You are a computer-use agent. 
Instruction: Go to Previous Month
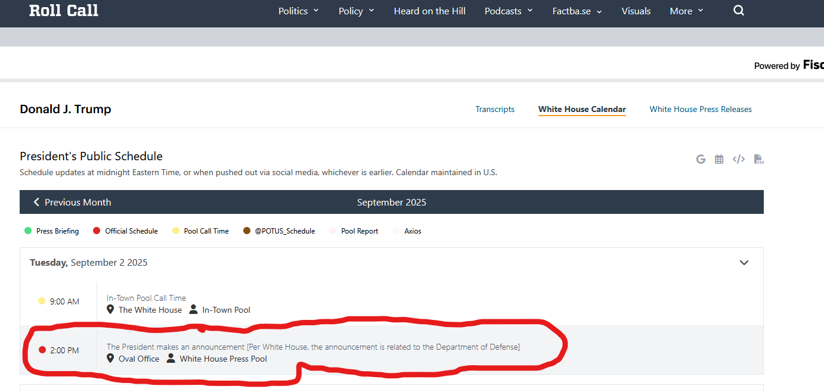(x=72, y=202)
